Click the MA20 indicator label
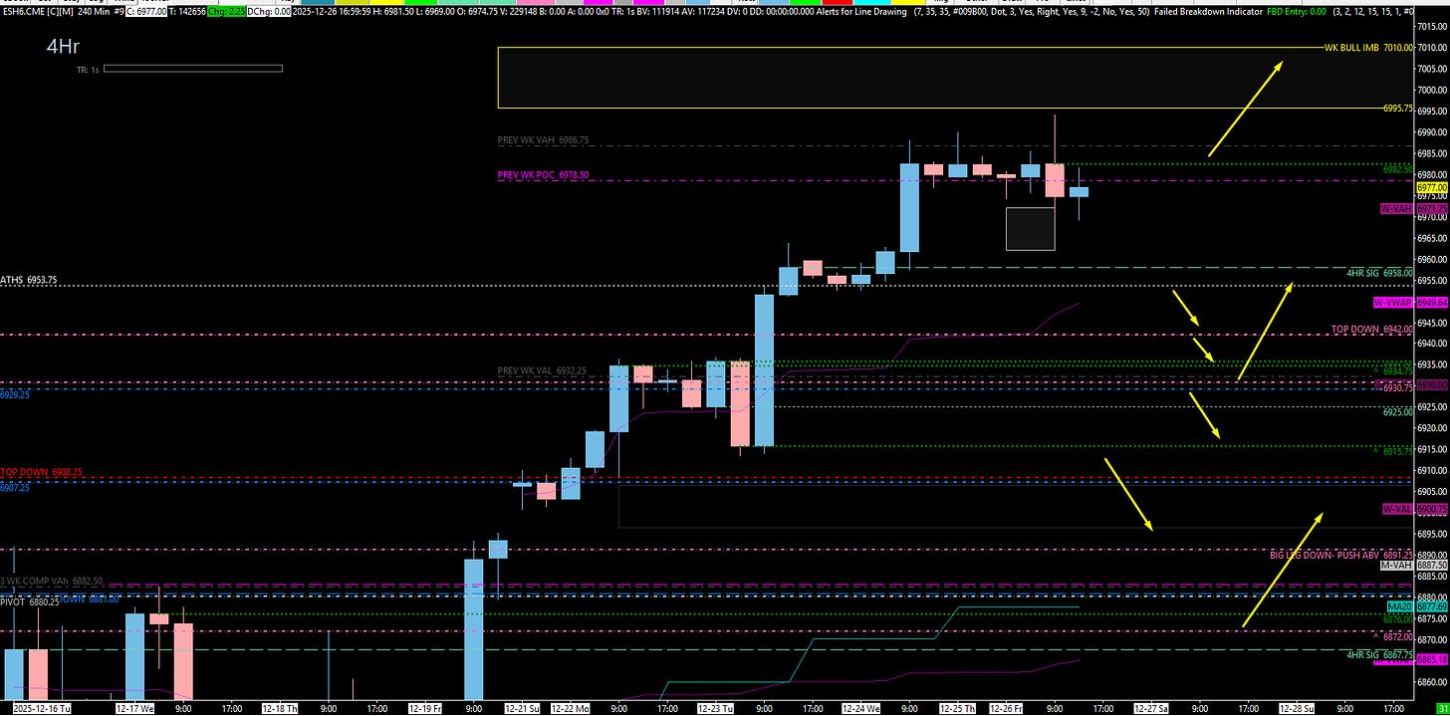 1399,605
